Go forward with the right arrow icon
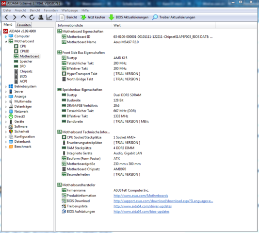The image size is (259, 233). pyautogui.click(x=15, y=17)
